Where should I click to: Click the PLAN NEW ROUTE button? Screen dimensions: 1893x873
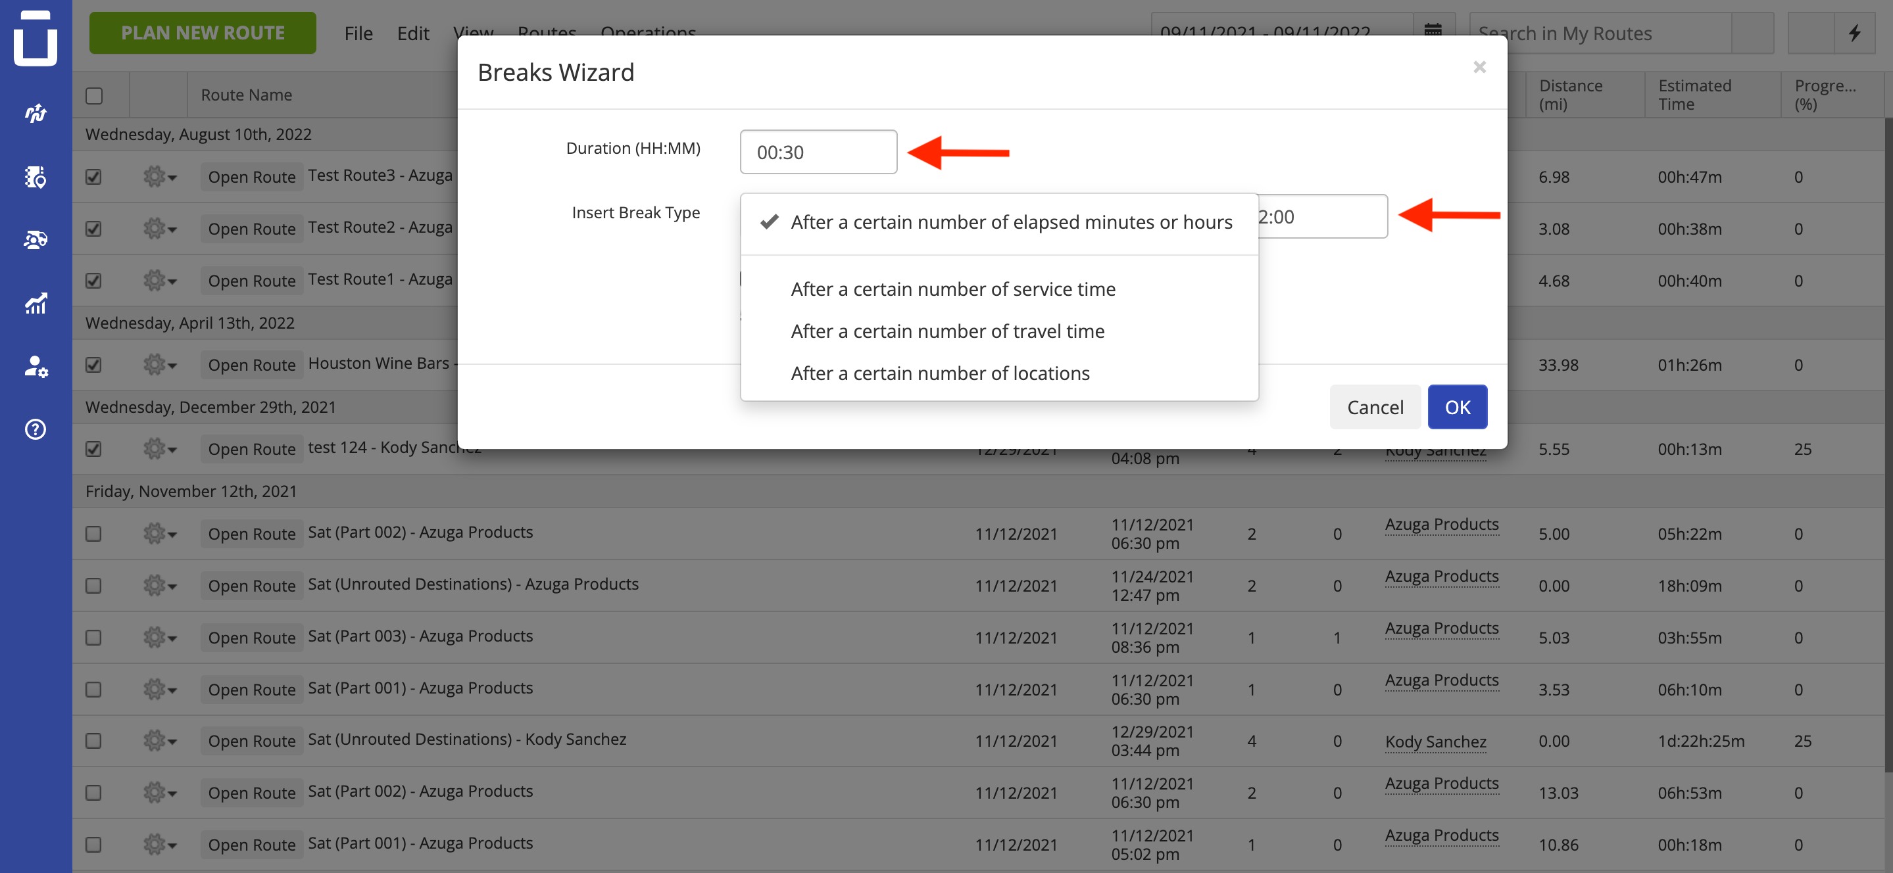coord(203,32)
